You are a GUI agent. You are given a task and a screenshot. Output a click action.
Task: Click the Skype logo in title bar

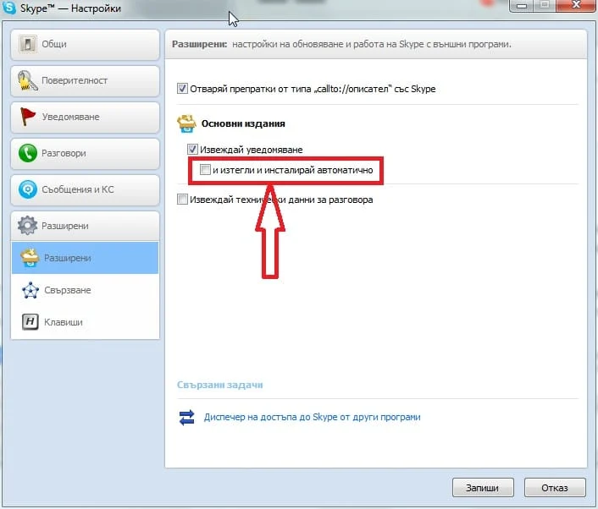8,8
